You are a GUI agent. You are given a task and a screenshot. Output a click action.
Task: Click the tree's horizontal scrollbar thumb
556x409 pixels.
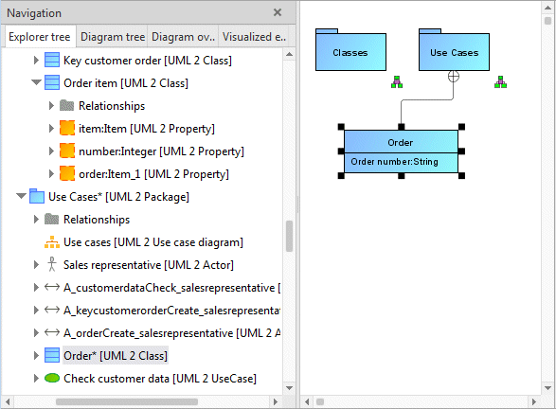[127, 401]
